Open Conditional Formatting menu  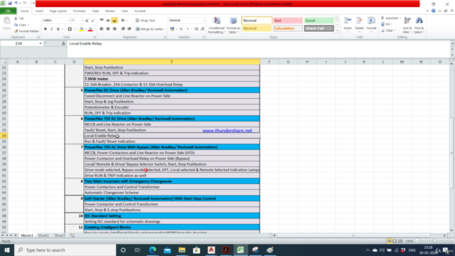(x=216, y=26)
